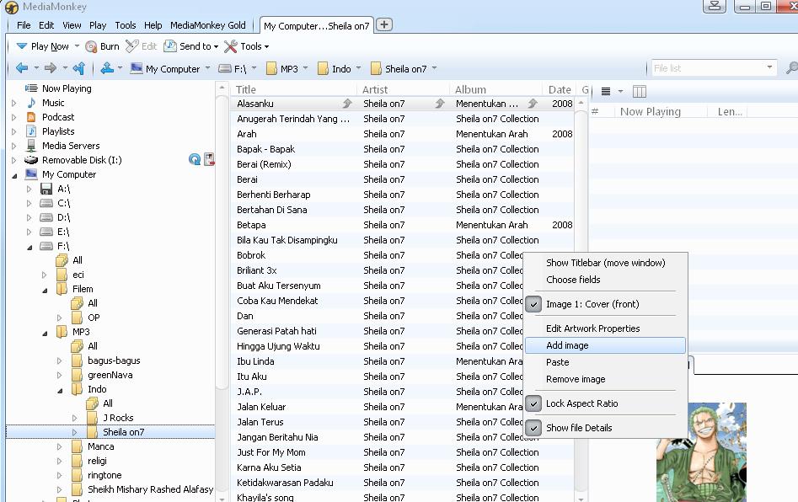
Task: Click the column chooser icon in Now Playing panel
Action: (640, 92)
